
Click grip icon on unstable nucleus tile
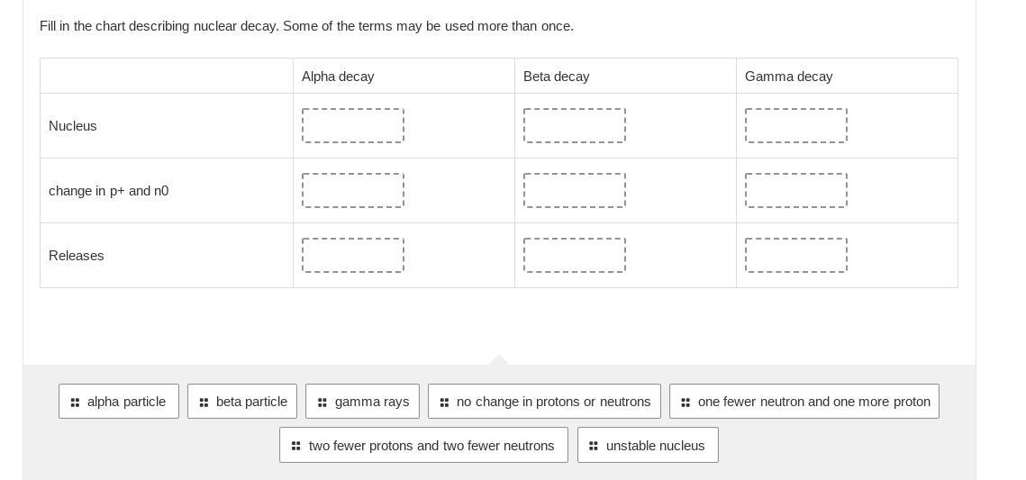594,446
